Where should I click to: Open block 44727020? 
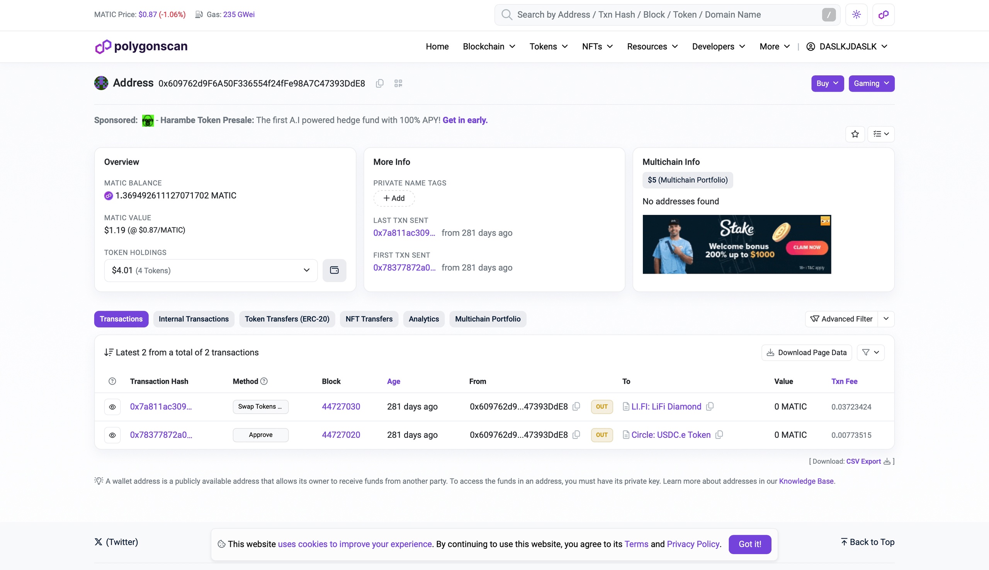click(341, 435)
